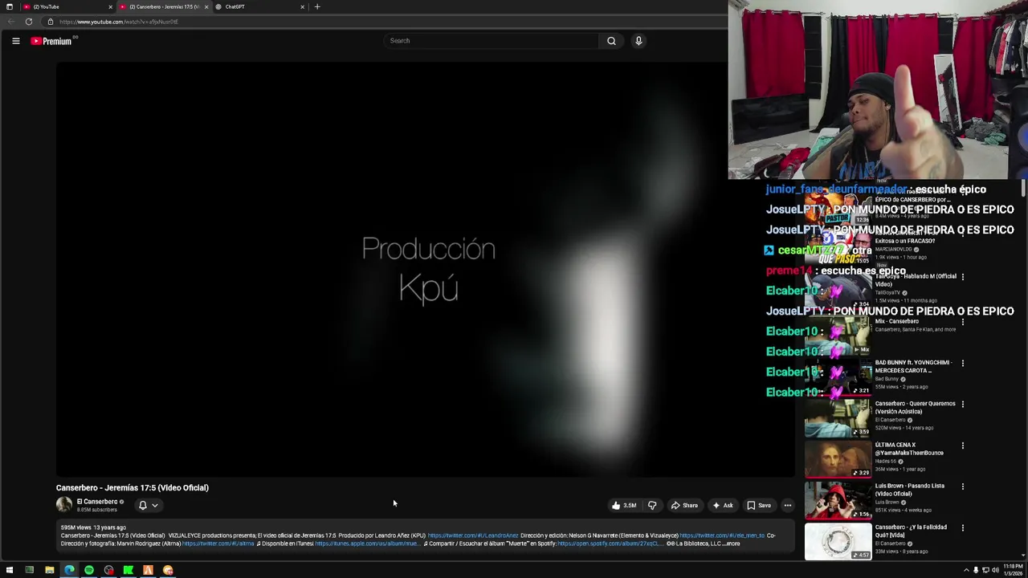Open File Explorer from the taskbar
The width and height of the screenshot is (1028, 578).
(49, 570)
